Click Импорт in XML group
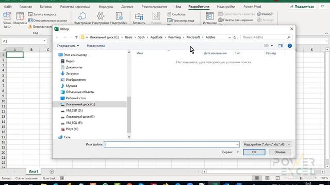 pos(266,14)
